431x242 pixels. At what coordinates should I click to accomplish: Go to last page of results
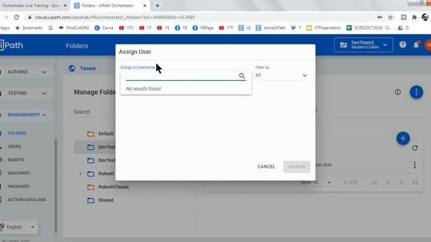click(x=415, y=182)
